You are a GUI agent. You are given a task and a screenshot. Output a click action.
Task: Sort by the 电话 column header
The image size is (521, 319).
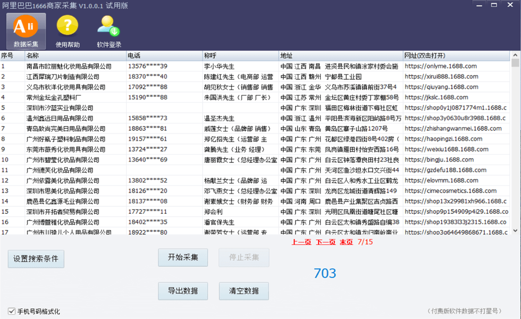pos(164,56)
